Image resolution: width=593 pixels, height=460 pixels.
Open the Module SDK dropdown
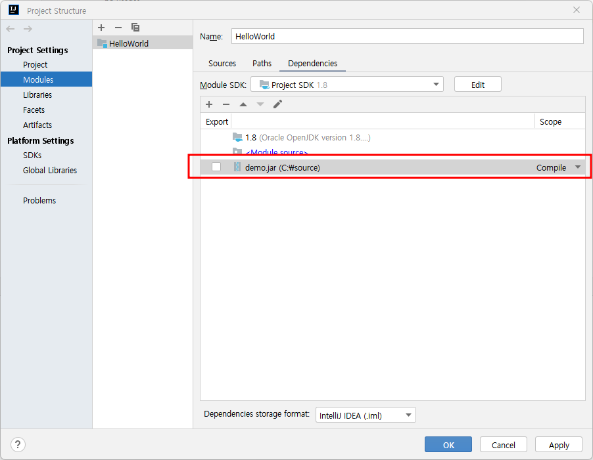click(x=347, y=84)
